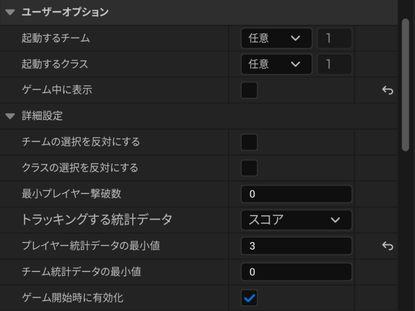Screen dimensions: 415x311
Task: Click the vertical scrollbar thumb
Action: click(x=405, y=85)
